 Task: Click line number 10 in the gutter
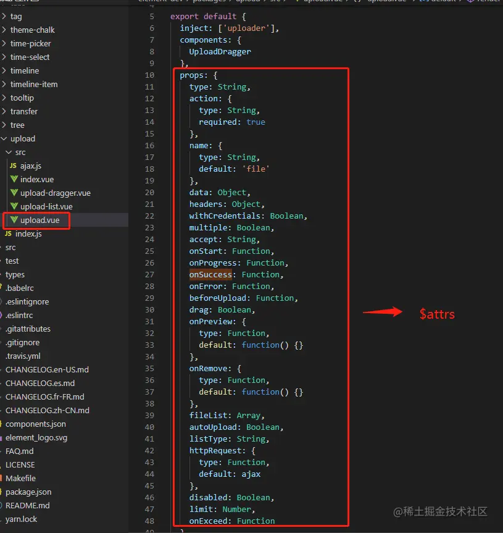(149, 75)
